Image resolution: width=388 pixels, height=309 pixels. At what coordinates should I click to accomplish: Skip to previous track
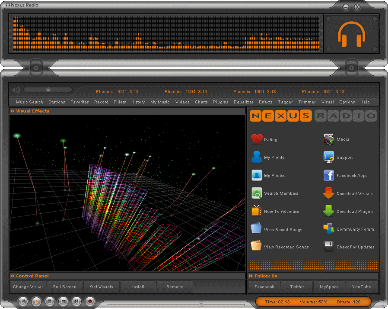pyautogui.click(x=23, y=301)
